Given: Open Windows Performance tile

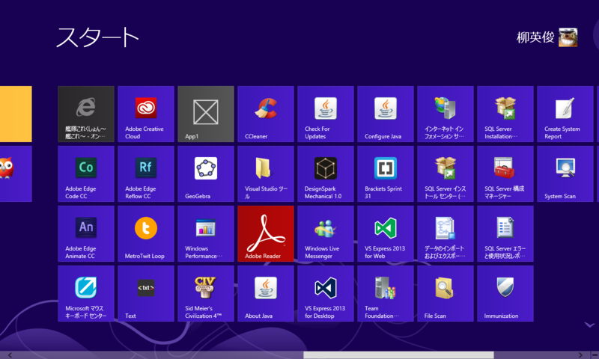Looking at the screenshot, I should coord(206,234).
